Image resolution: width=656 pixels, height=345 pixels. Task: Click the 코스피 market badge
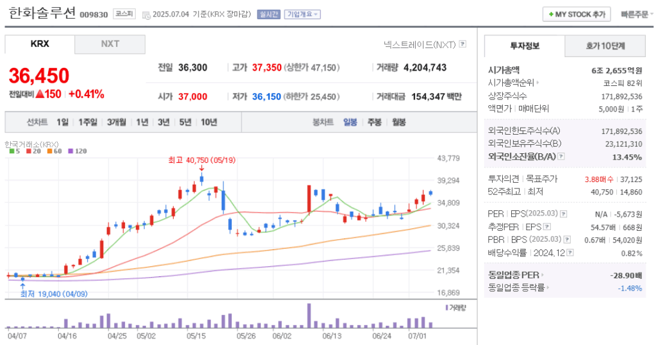point(124,14)
